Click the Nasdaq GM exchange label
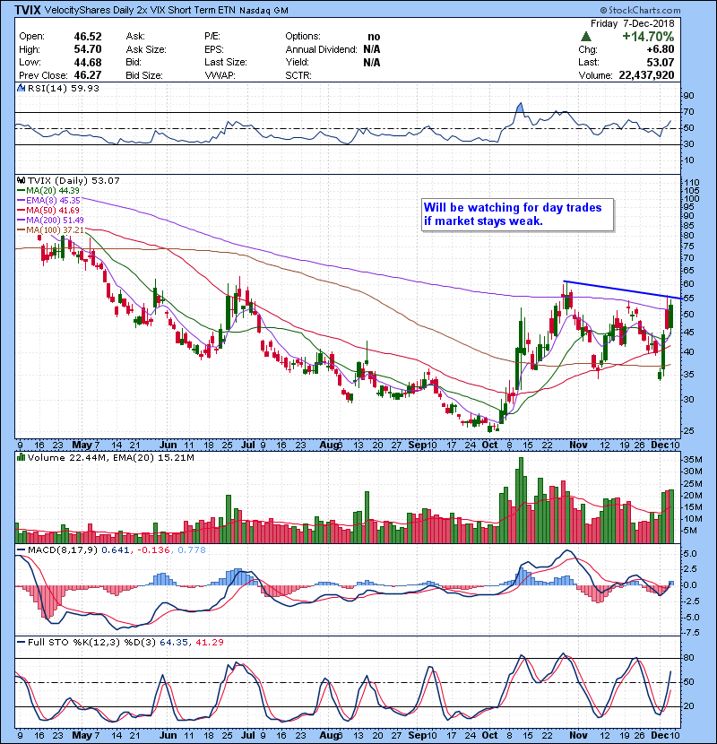Image resolution: width=717 pixels, height=744 pixels. click(x=263, y=11)
